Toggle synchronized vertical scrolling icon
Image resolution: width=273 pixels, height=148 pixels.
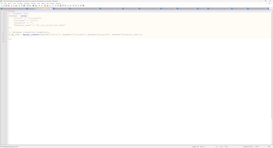tap(45, 6)
